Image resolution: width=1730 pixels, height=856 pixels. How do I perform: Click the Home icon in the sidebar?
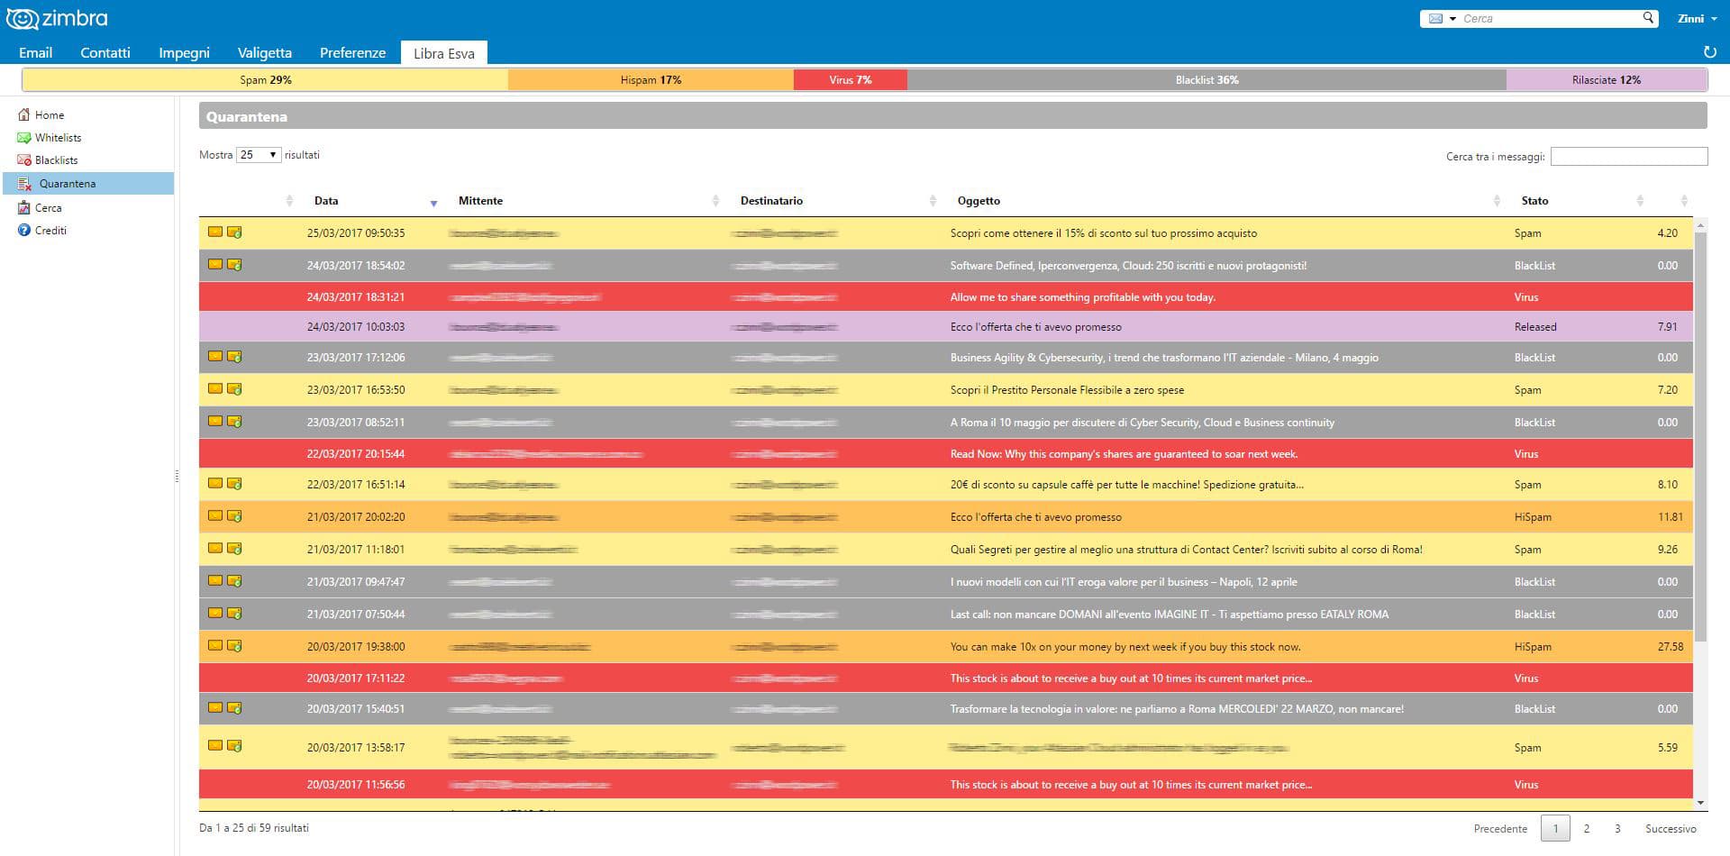[x=24, y=114]
